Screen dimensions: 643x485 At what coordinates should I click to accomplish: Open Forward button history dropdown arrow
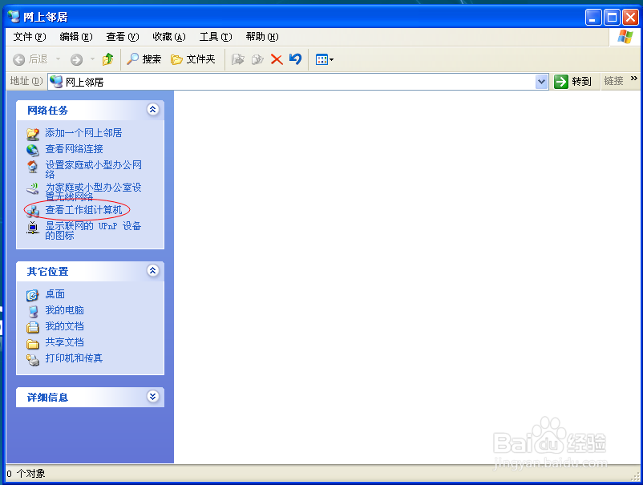(x=93, y=59)
